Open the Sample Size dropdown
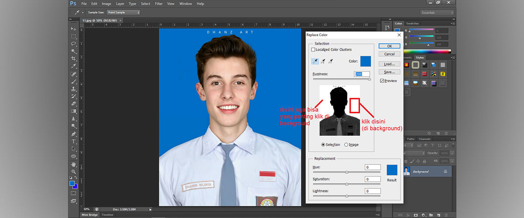This screenshot has height=218, width=524. point(123,13)
